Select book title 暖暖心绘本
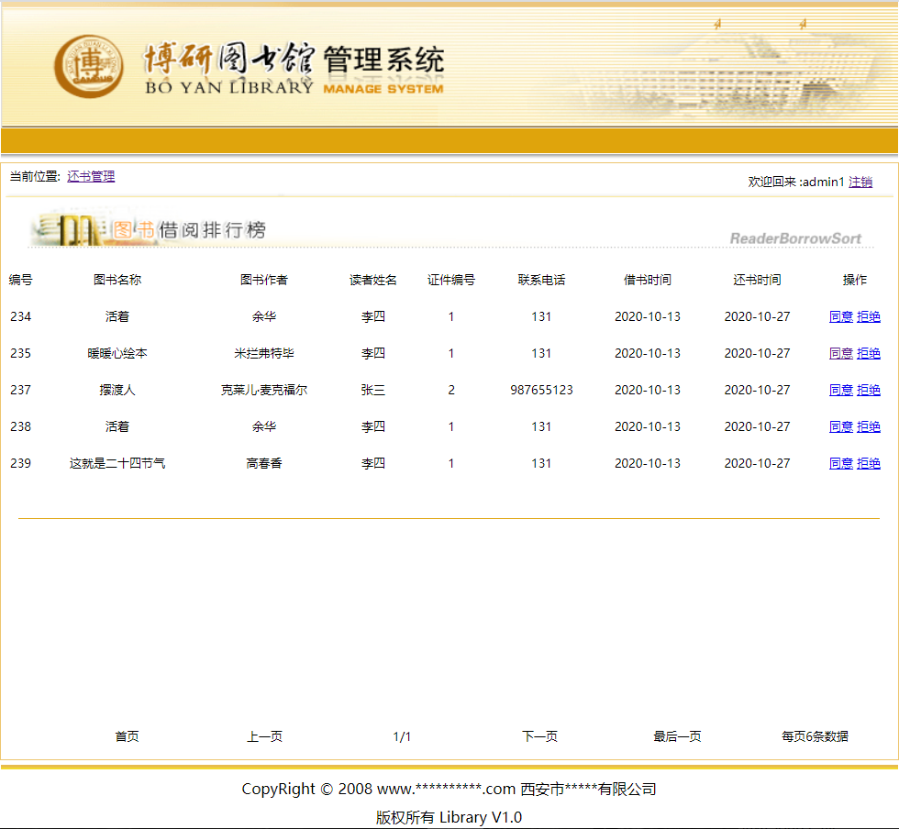This screenshot has width=899, height=829. point(117,353)
